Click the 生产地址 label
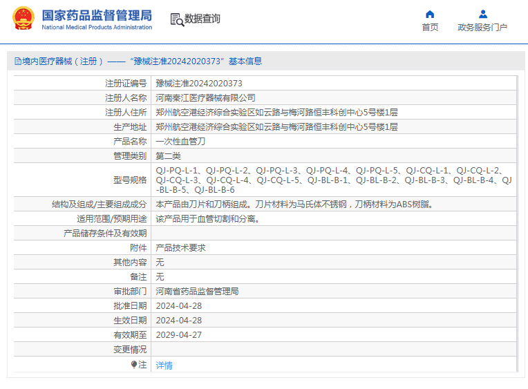Image resolution: width=528 pixels, height=389 pixels. (130, 126)
